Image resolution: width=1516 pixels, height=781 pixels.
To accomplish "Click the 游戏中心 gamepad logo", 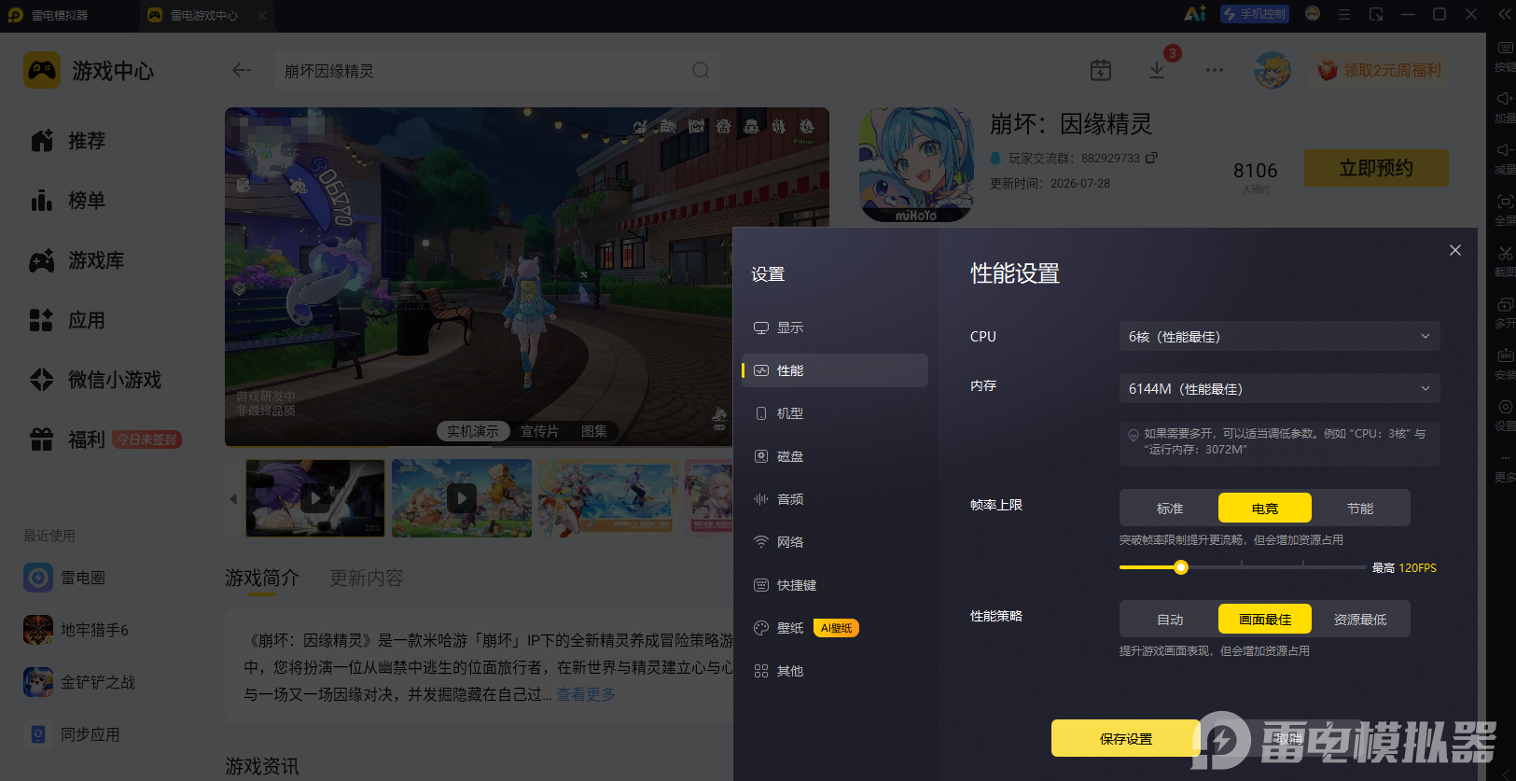I will click(x=42, y=70).
